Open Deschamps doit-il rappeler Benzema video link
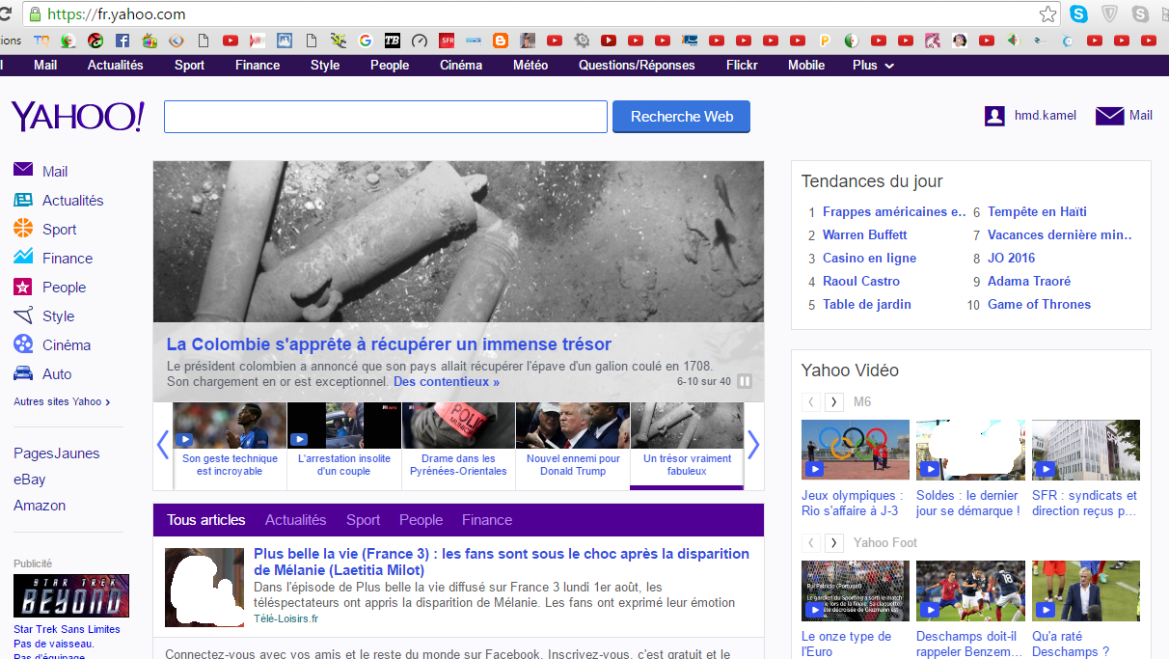 pyautogui.click(x=968, y=644)
